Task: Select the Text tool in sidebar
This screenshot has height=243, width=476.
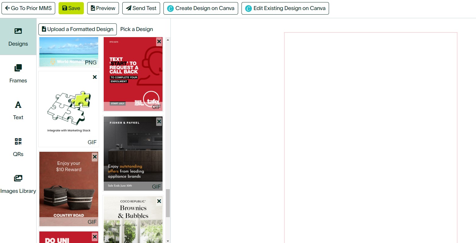Action: tap(18, 110)
